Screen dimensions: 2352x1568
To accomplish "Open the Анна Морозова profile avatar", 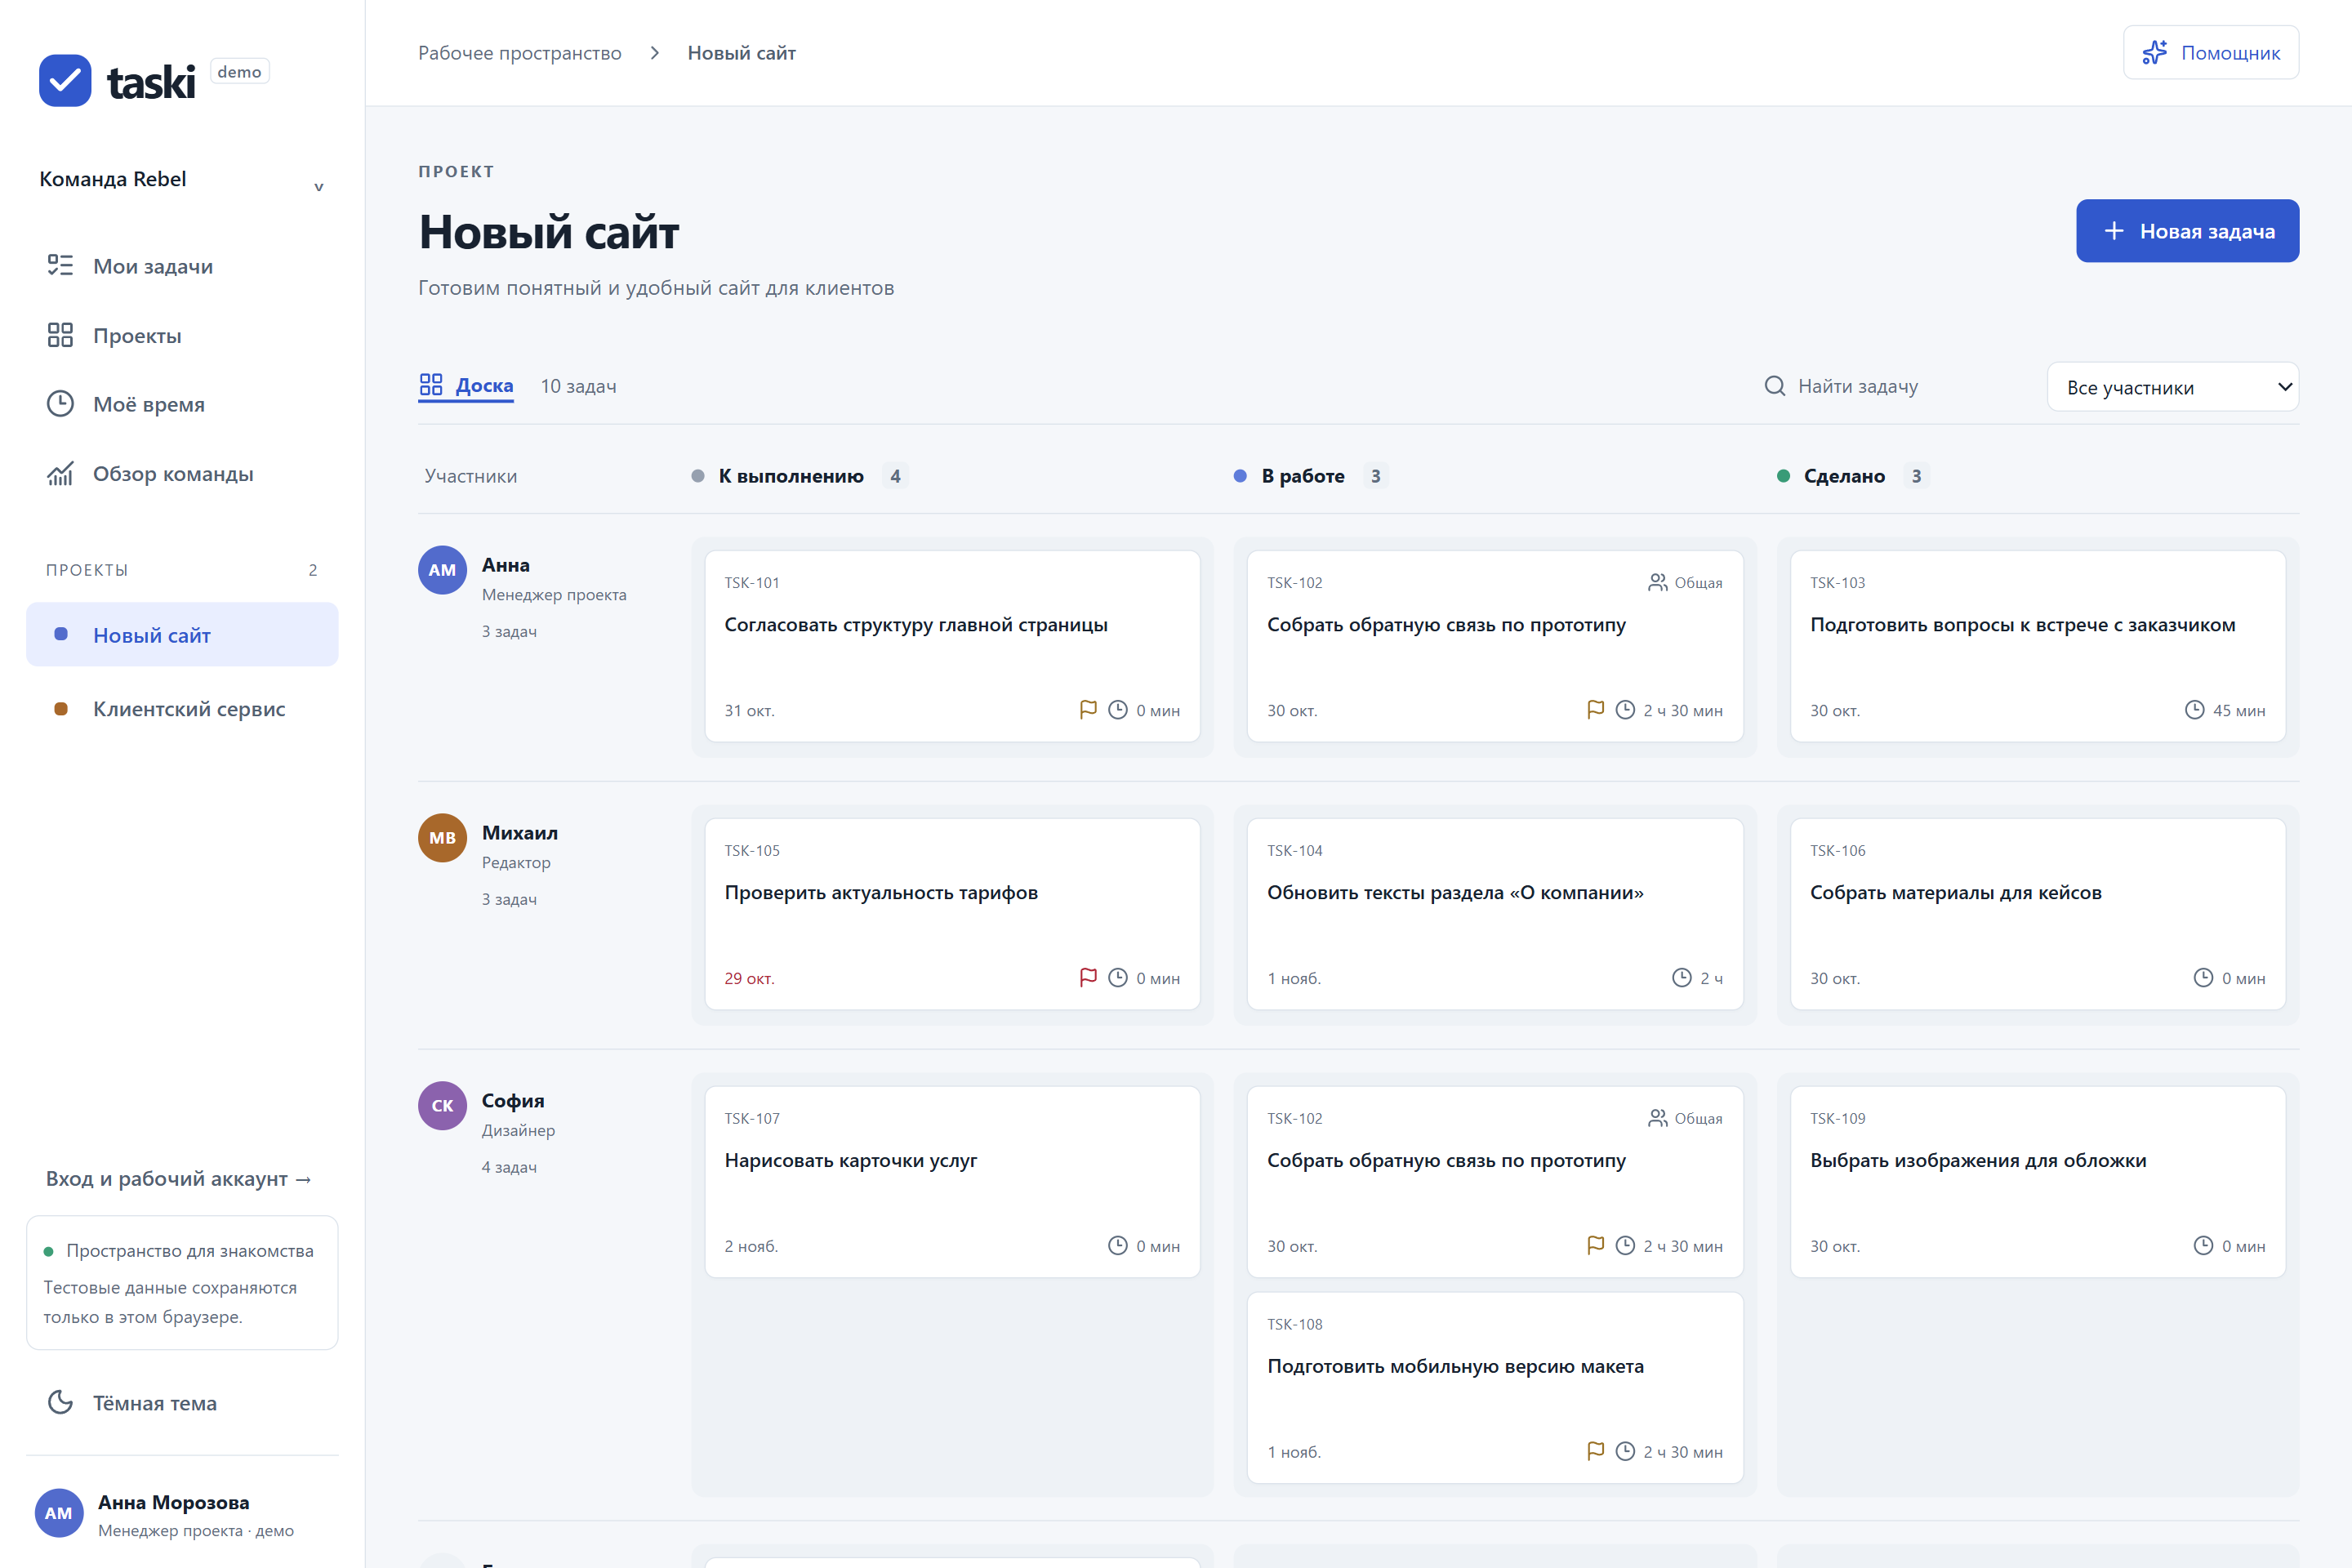I will click(59, 1513).
